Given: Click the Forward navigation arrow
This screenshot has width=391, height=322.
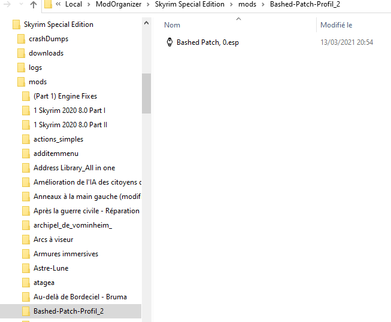Looking at the screenshot, I should coord(7,4).
